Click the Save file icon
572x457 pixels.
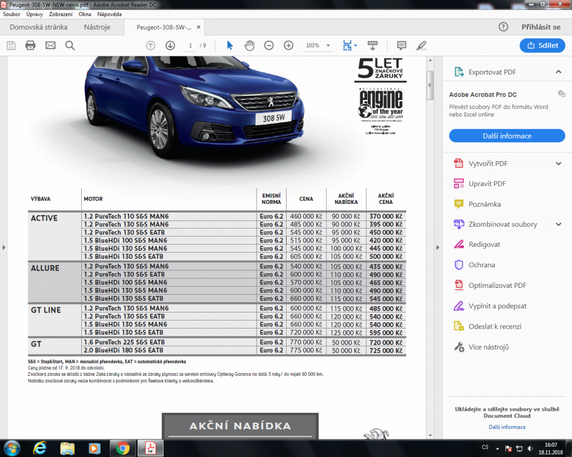pyautogui.click(x=11, y=46)
